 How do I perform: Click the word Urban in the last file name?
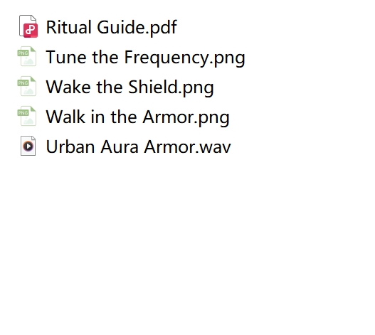[70, 147]
